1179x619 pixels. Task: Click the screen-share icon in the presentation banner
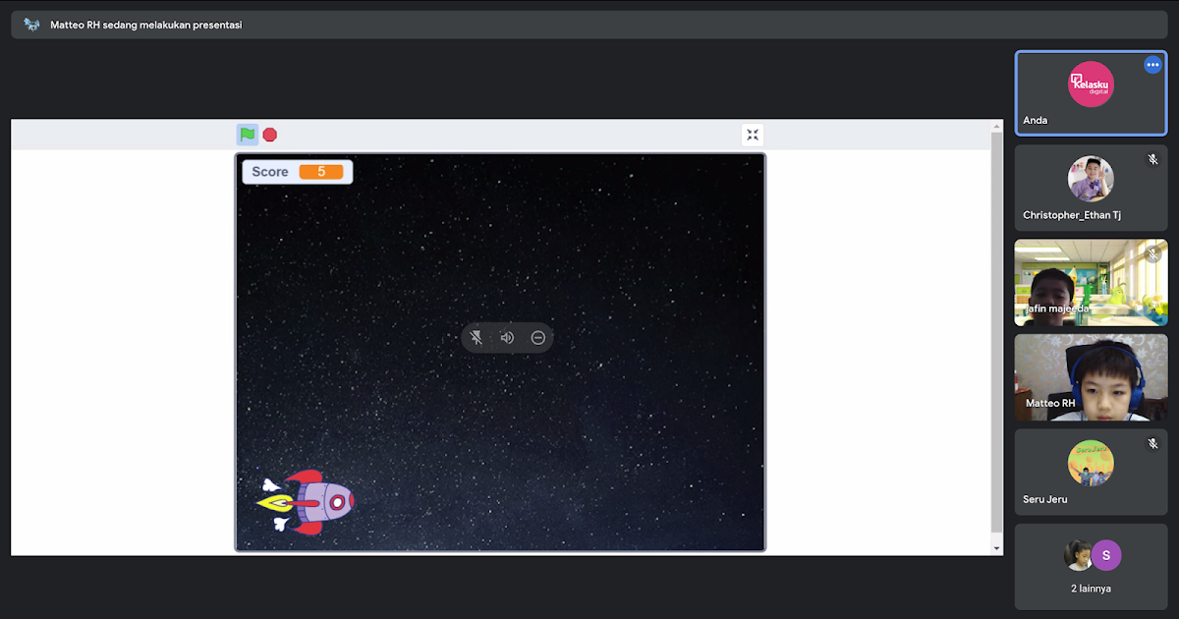(x=30, y=23)
